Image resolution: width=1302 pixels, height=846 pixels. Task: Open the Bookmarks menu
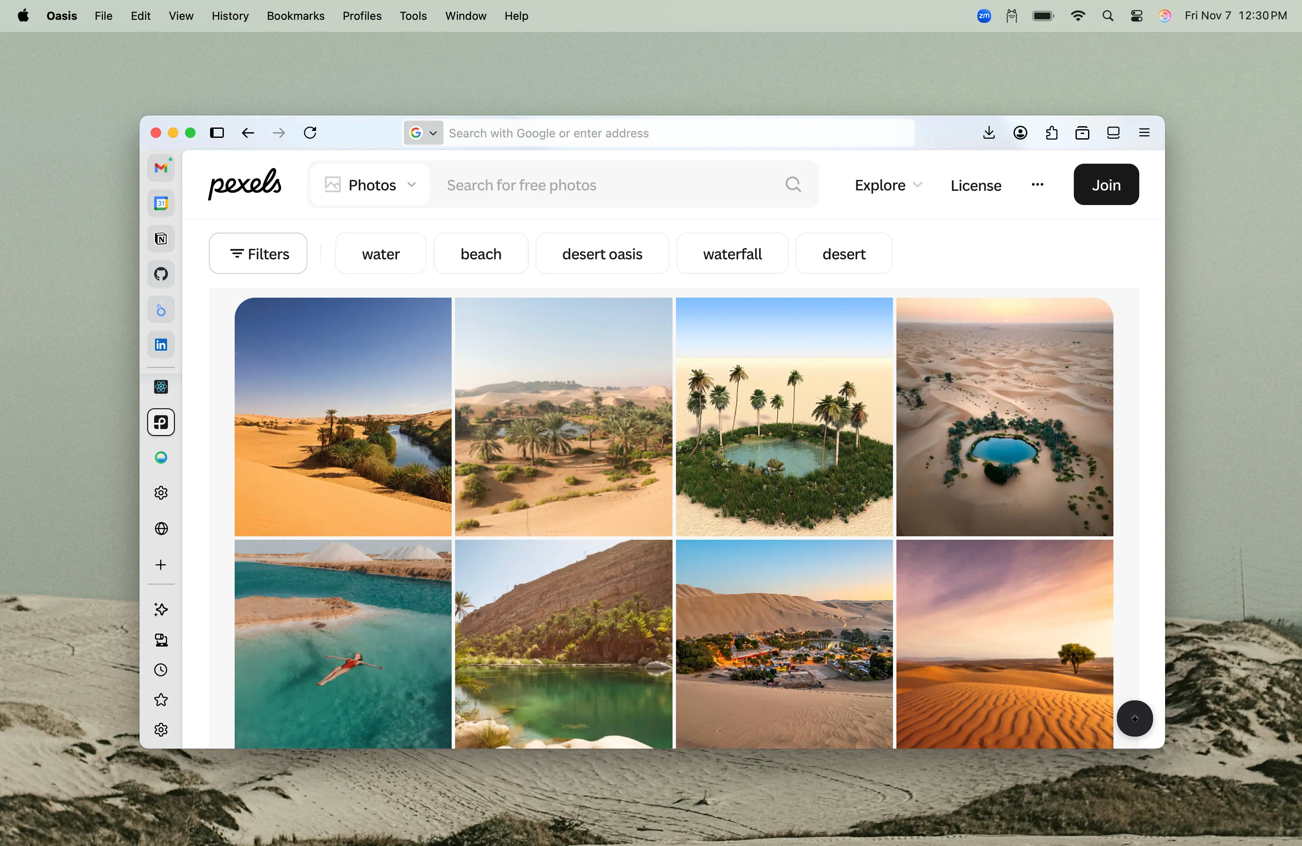295,16
